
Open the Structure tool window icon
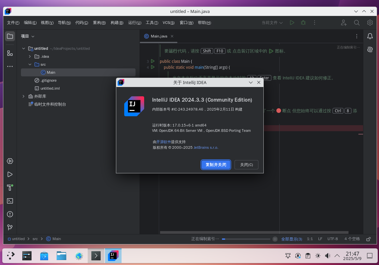10,53
